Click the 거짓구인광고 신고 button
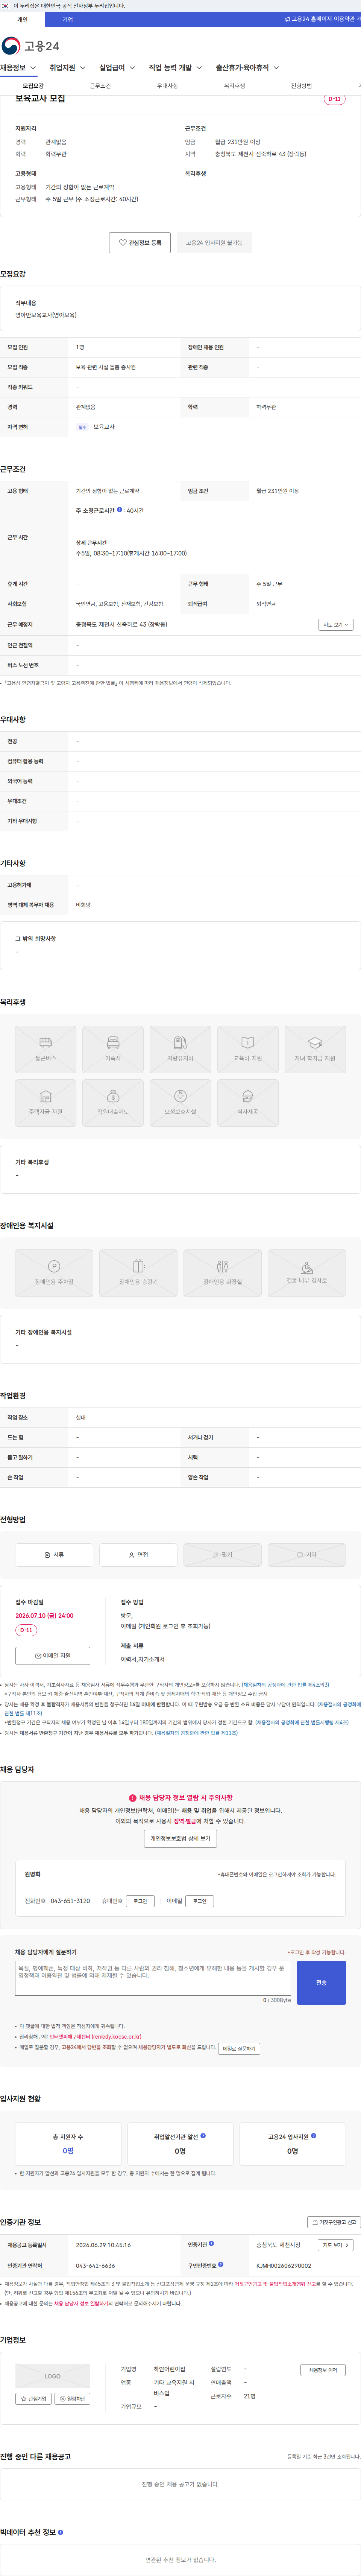The image size is (361, 2576). 333,2222
